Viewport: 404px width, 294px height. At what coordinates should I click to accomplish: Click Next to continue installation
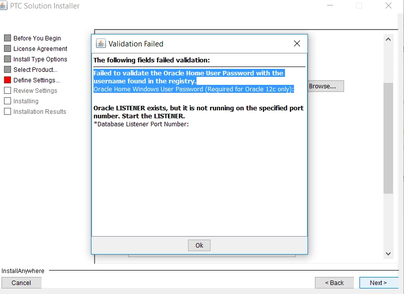coord(379,283)
